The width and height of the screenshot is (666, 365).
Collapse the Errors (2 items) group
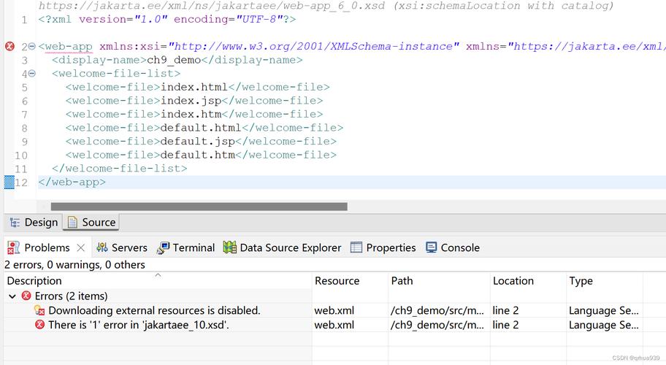tap(12, 296)
